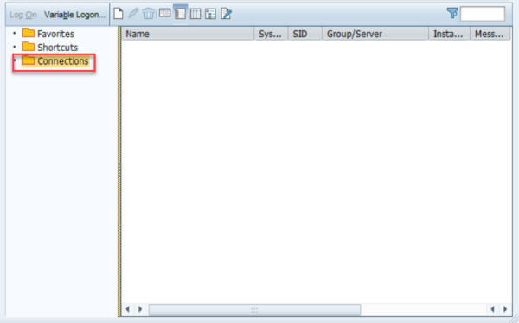Click in the filter search field

tap(483, 14)
